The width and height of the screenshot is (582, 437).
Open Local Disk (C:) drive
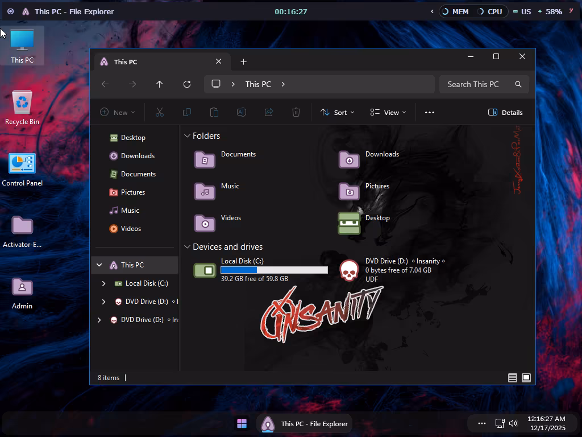(205, 270)
